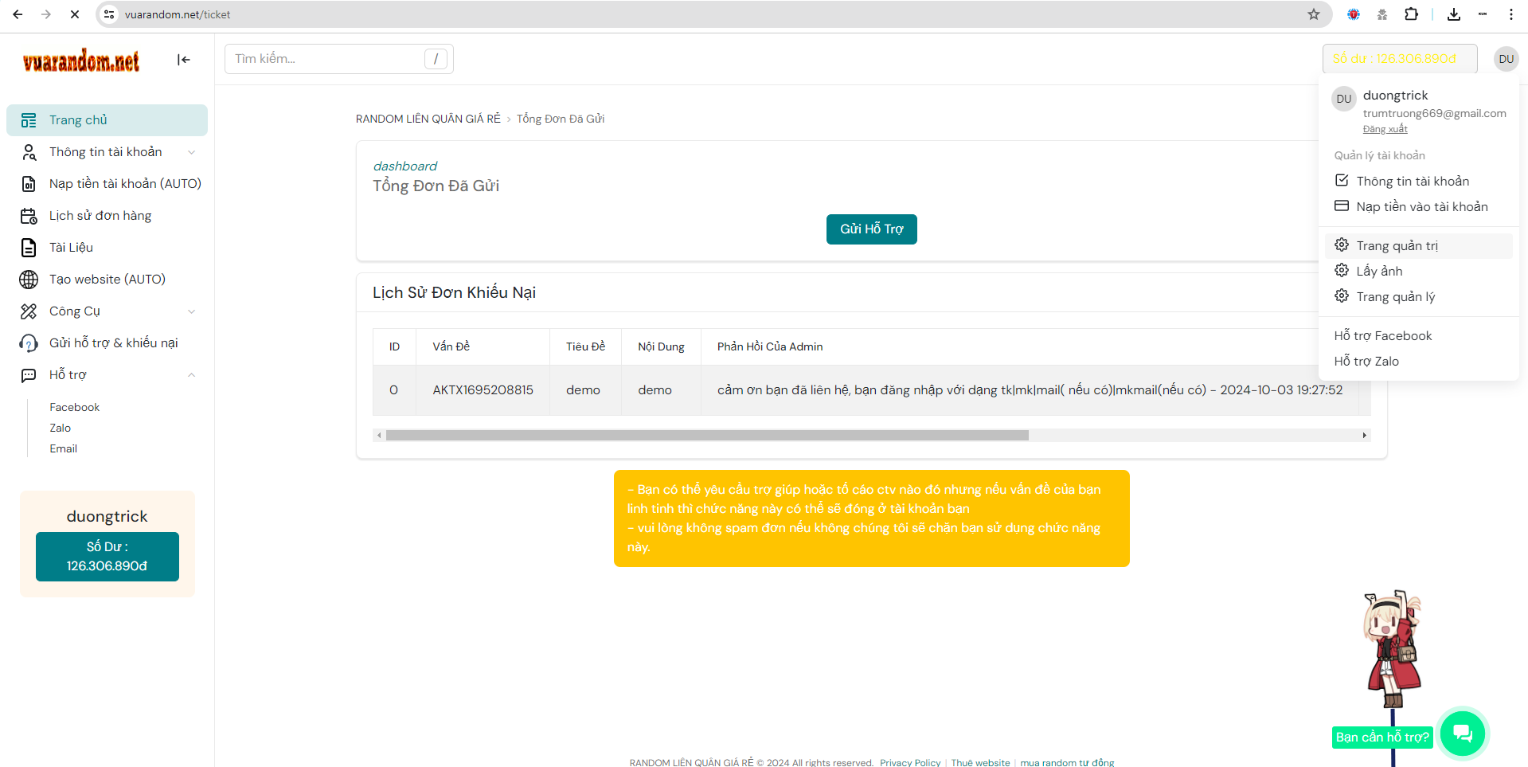Select Lấy ảnh in the account menu
The width and height of the screenshot is (1528, 767).
[x=1379, y=272]
